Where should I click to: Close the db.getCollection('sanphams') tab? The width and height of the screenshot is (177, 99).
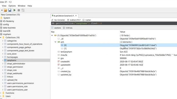pyautogui.click(x=76, y=16)
